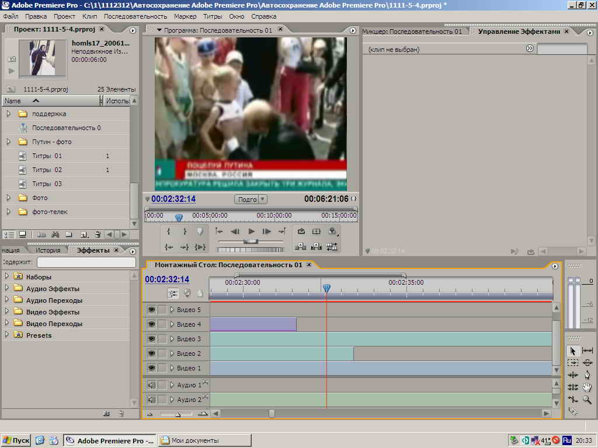This screenshot has height=448, width=598.
Task: Open the Подго zoom level dropdown
Action: (x=251, y=199)
